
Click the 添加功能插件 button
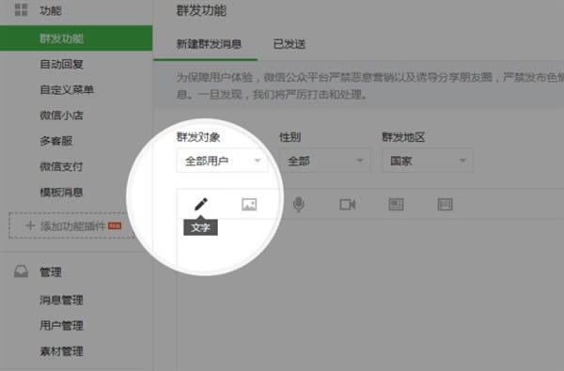pyautogui.click(x=71, y=225)
